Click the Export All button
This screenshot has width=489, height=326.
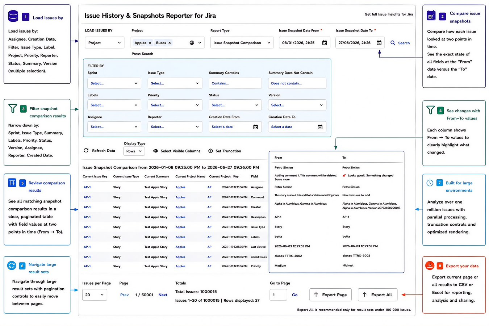point(377,294)
